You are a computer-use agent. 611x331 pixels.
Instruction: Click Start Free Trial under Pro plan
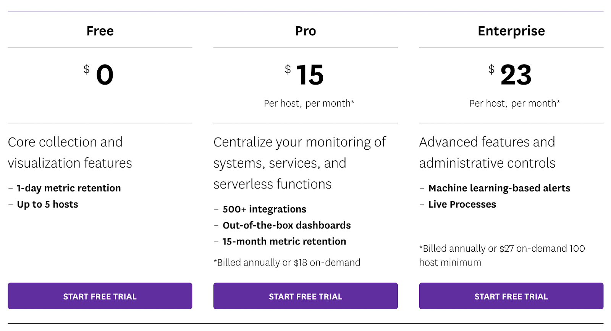(x=305, y=296)
